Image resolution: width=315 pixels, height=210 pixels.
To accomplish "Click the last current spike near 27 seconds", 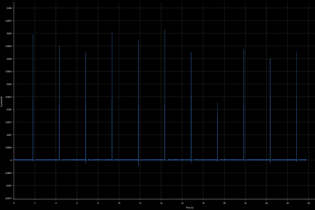I will coord(296,107).
